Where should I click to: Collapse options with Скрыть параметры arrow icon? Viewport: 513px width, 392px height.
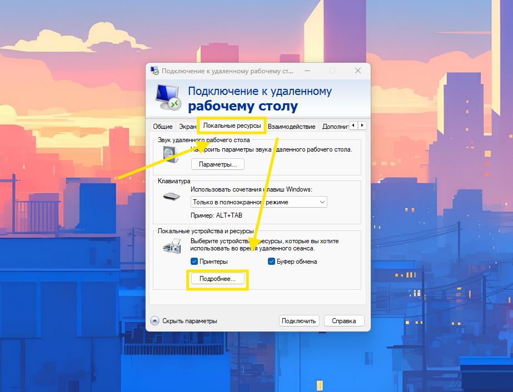click(155, 321)
